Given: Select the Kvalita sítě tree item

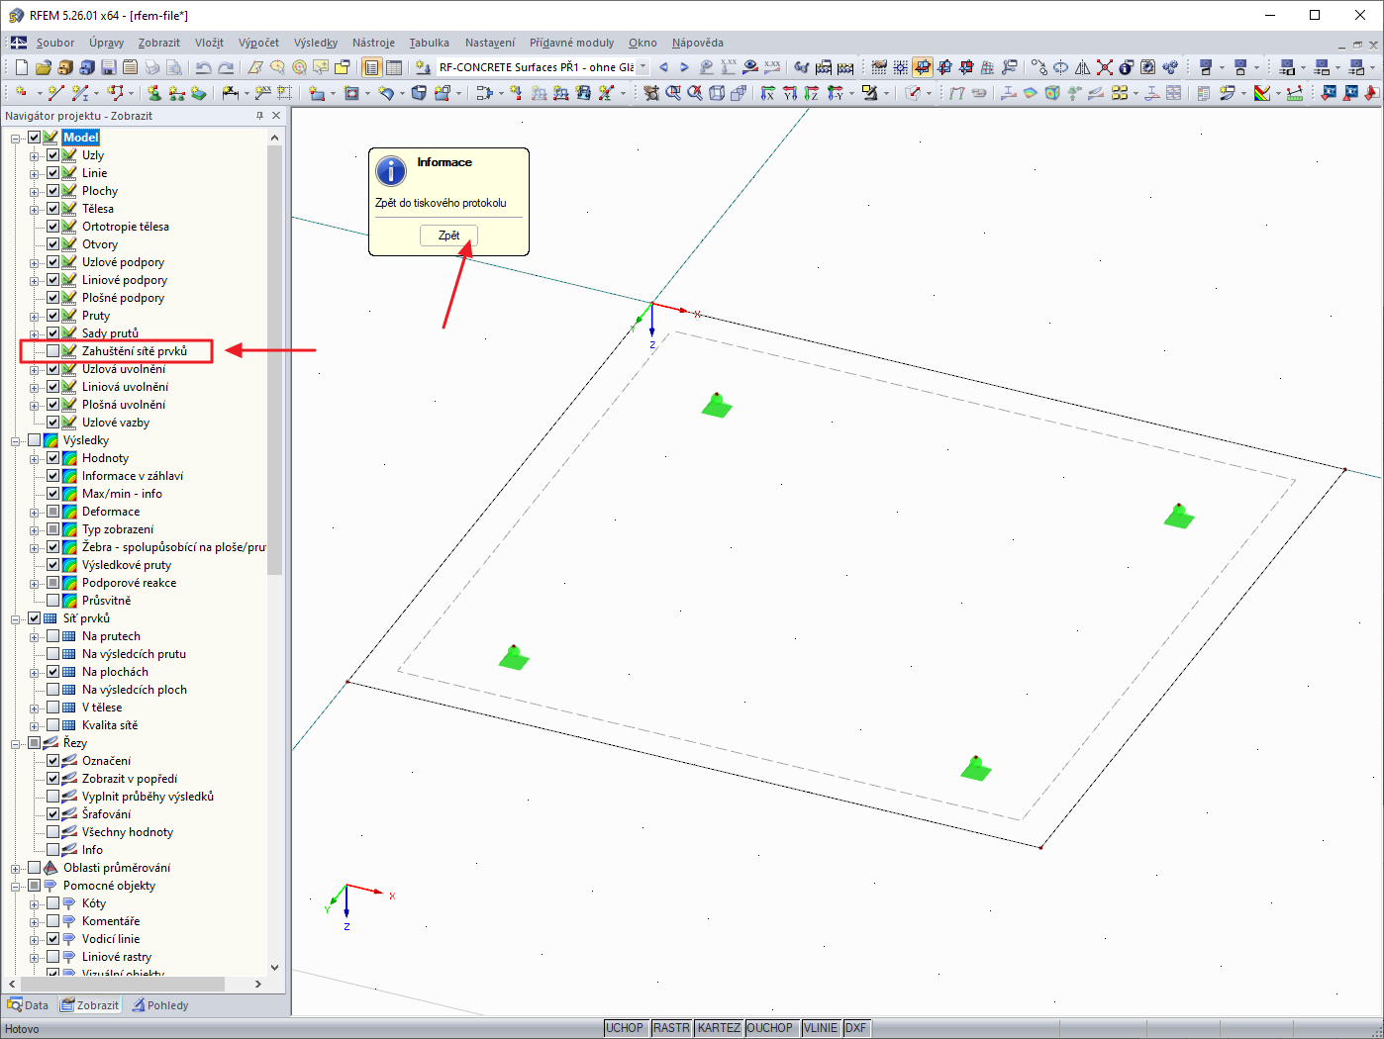Looking at the screenshot, I should pyautogui.click(x=110, y=725).
